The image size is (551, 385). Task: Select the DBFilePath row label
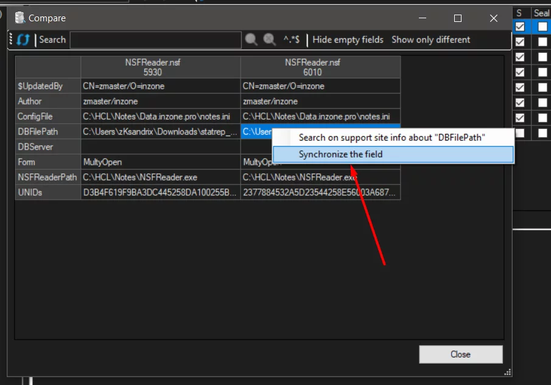pyautogui.click(x=48, y=131)
